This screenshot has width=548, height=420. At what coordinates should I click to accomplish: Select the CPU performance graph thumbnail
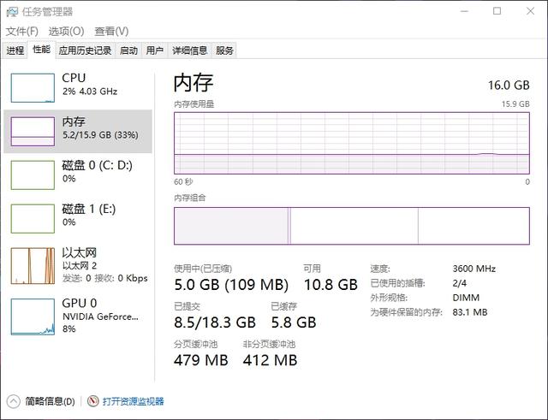(33, 86)
